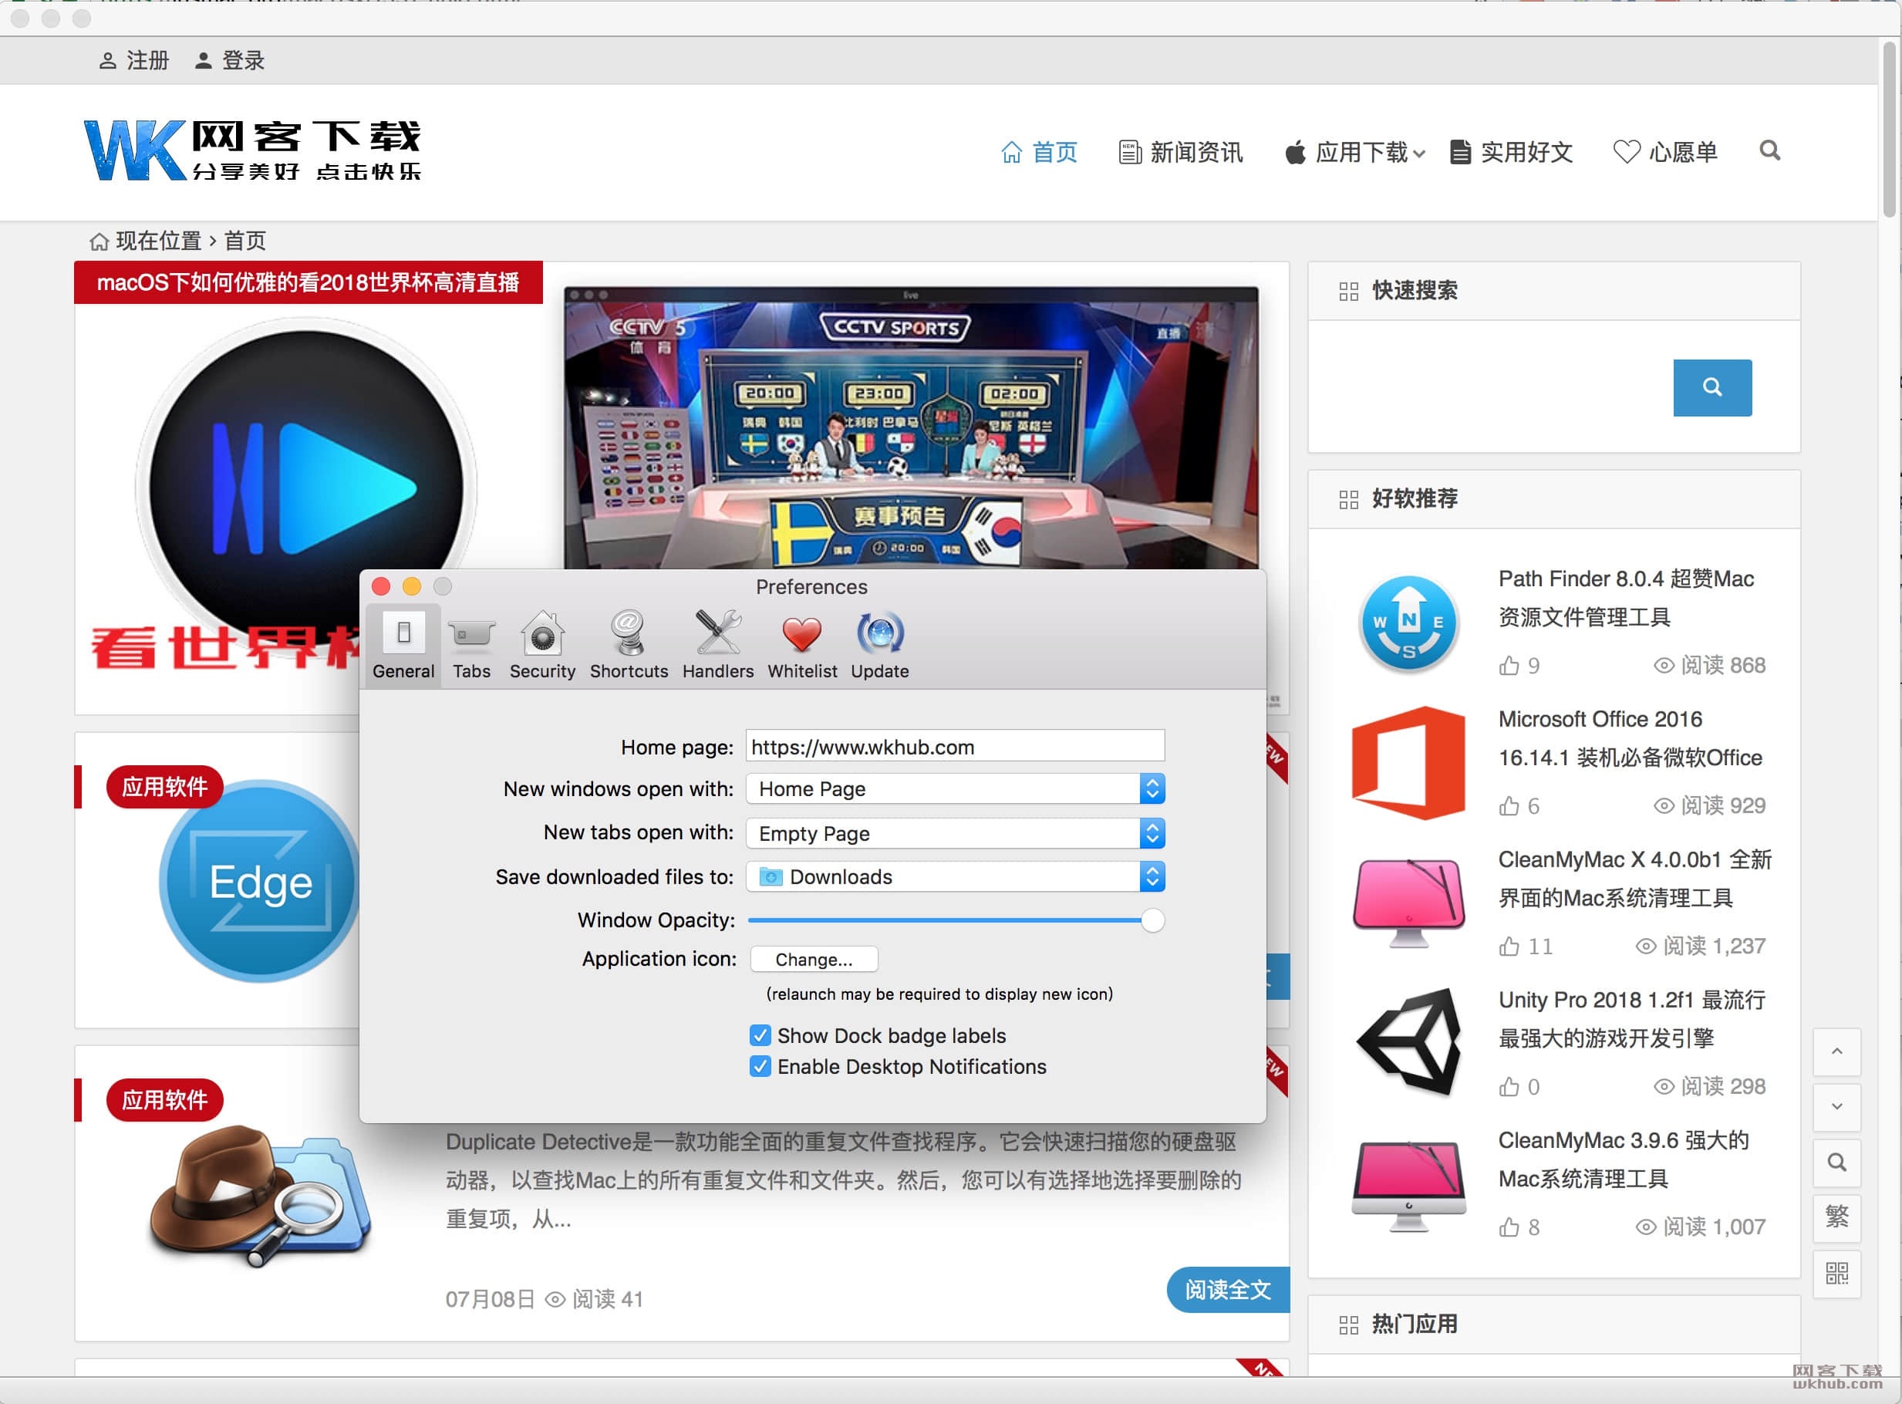Open the Duplicate Detective hat icon thumbnail

tap(260, 1196)
